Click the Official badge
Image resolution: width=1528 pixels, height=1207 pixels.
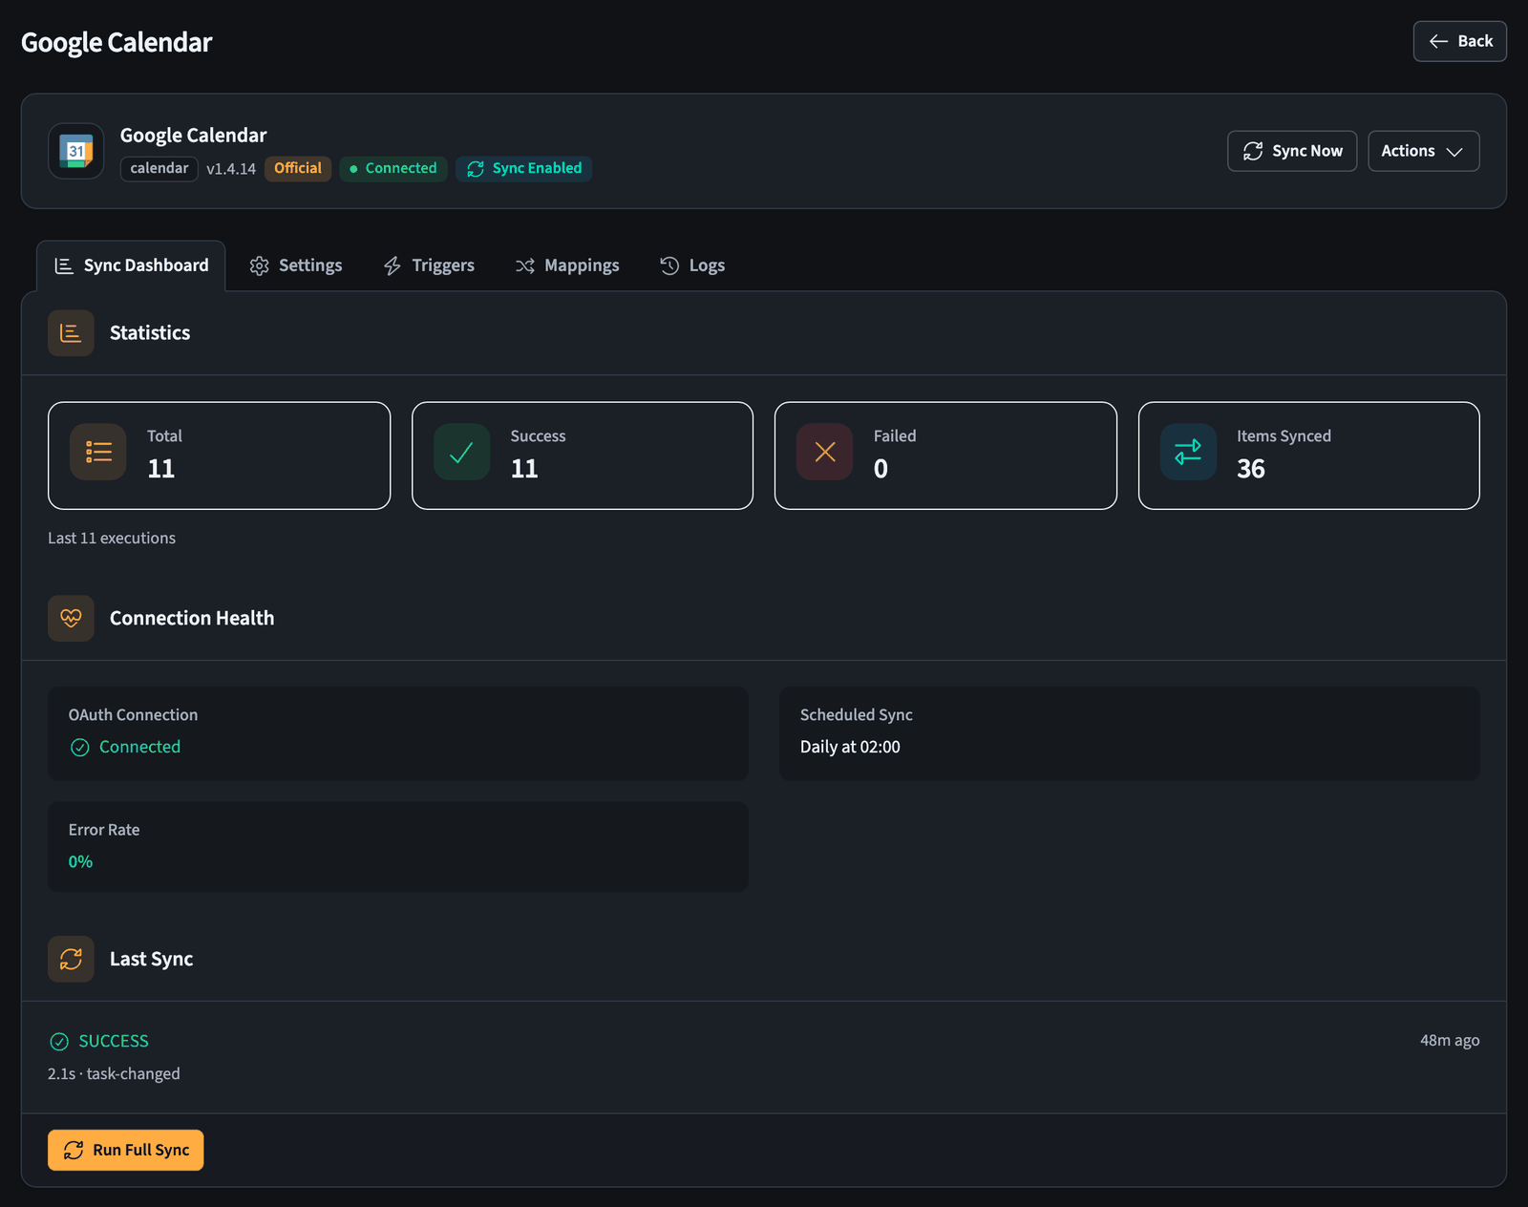tap(298, 168)
